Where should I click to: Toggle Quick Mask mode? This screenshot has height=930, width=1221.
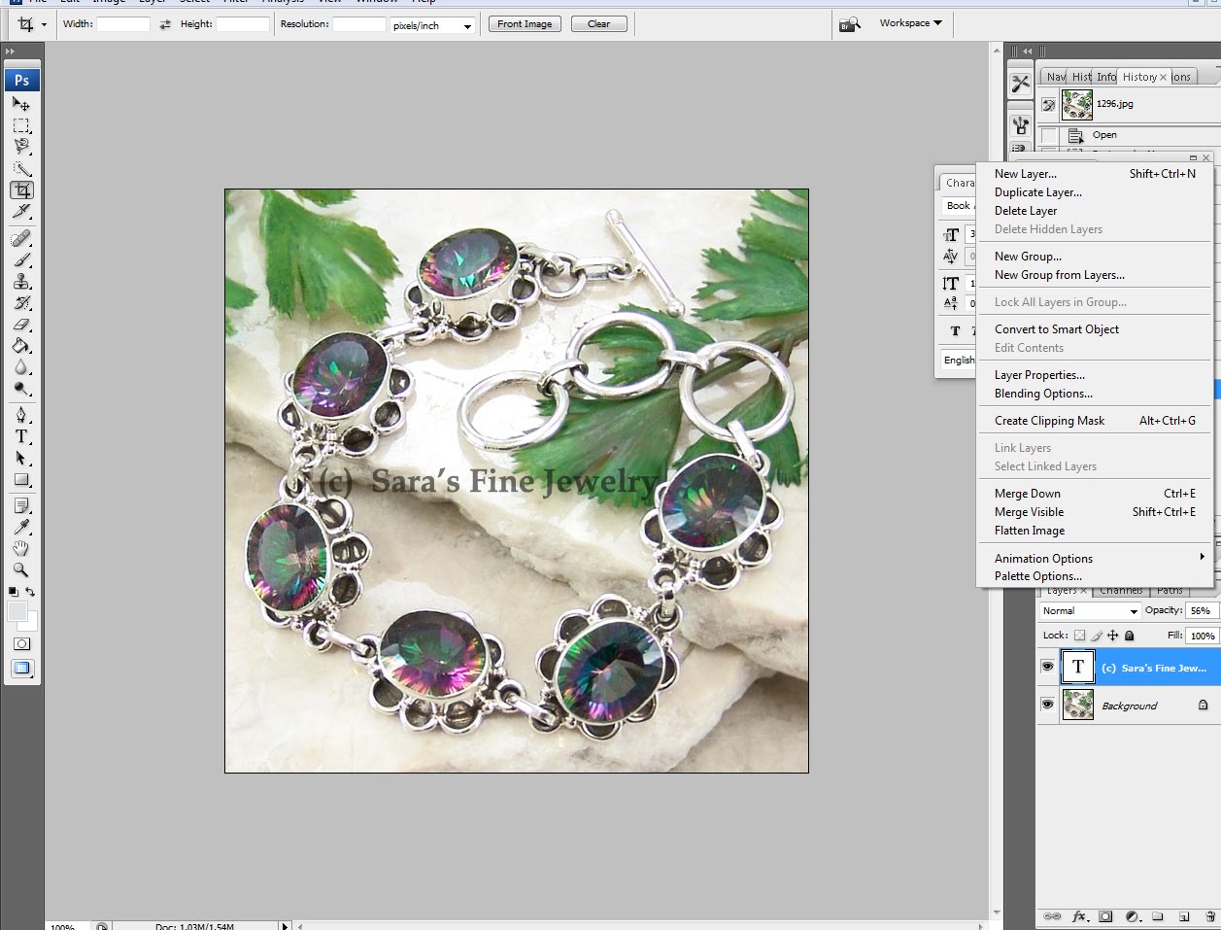(21, 643)
